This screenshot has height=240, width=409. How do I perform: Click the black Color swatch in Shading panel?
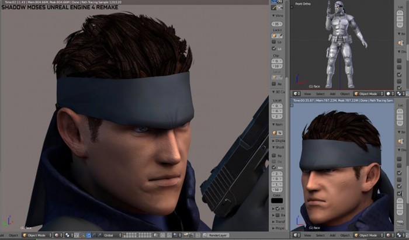(277, 200)
